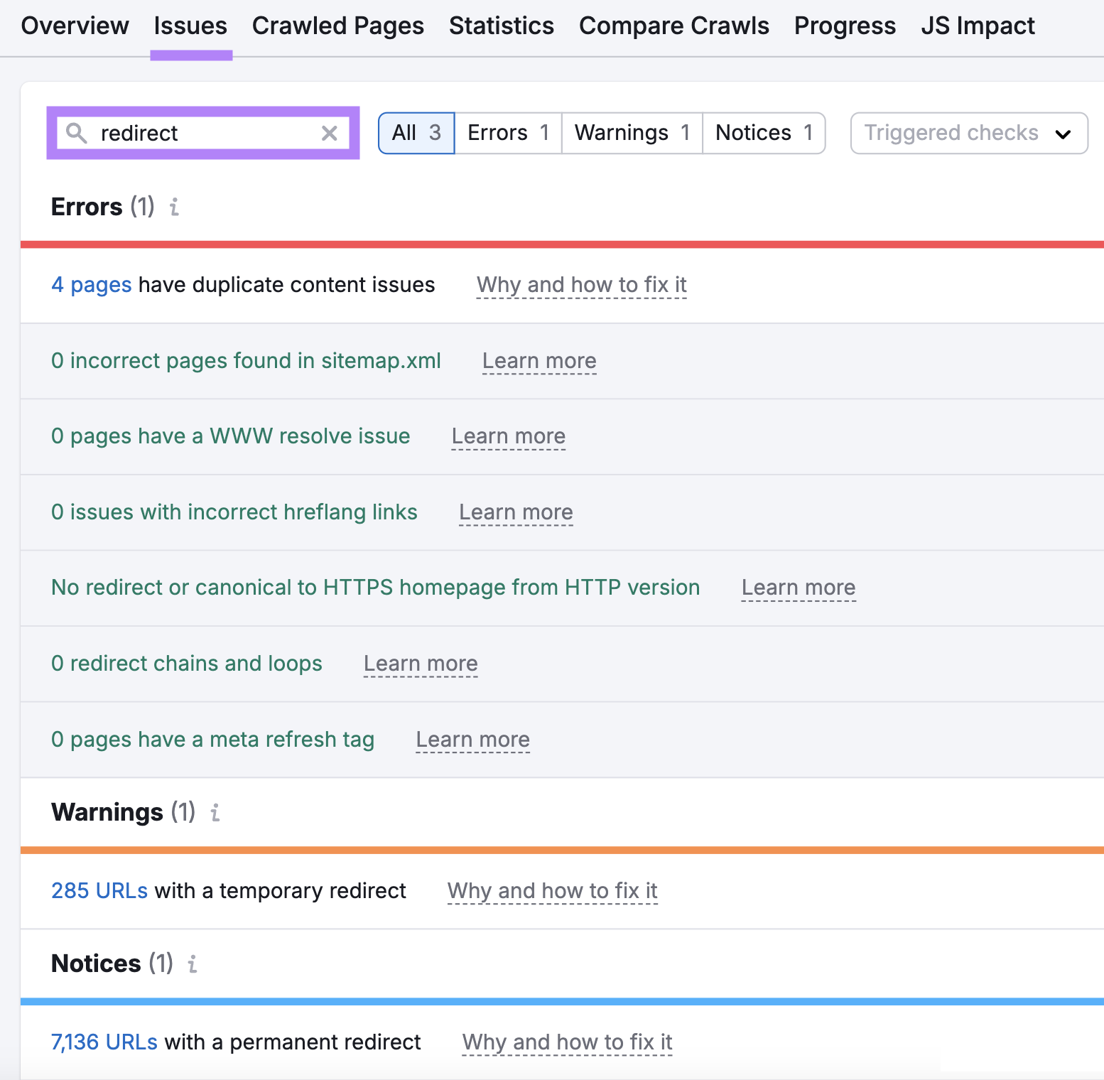Viewport: 1104px width, 1080px height.
Task: Click Learn more for redirect chains and loops
Action: [420, 664]
